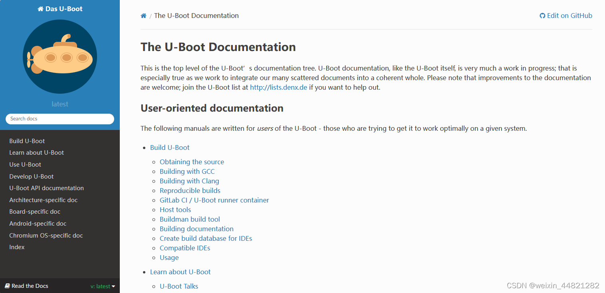The image size is (605, 293).
Task: Select 'Index' from the sidebar navigation
Action: [x=17, y=247]
